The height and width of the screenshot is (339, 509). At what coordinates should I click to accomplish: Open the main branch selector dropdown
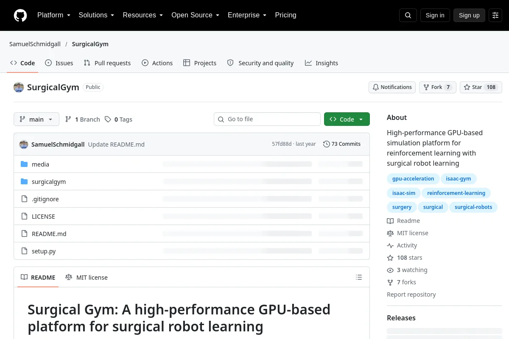(x=36, y=119)
